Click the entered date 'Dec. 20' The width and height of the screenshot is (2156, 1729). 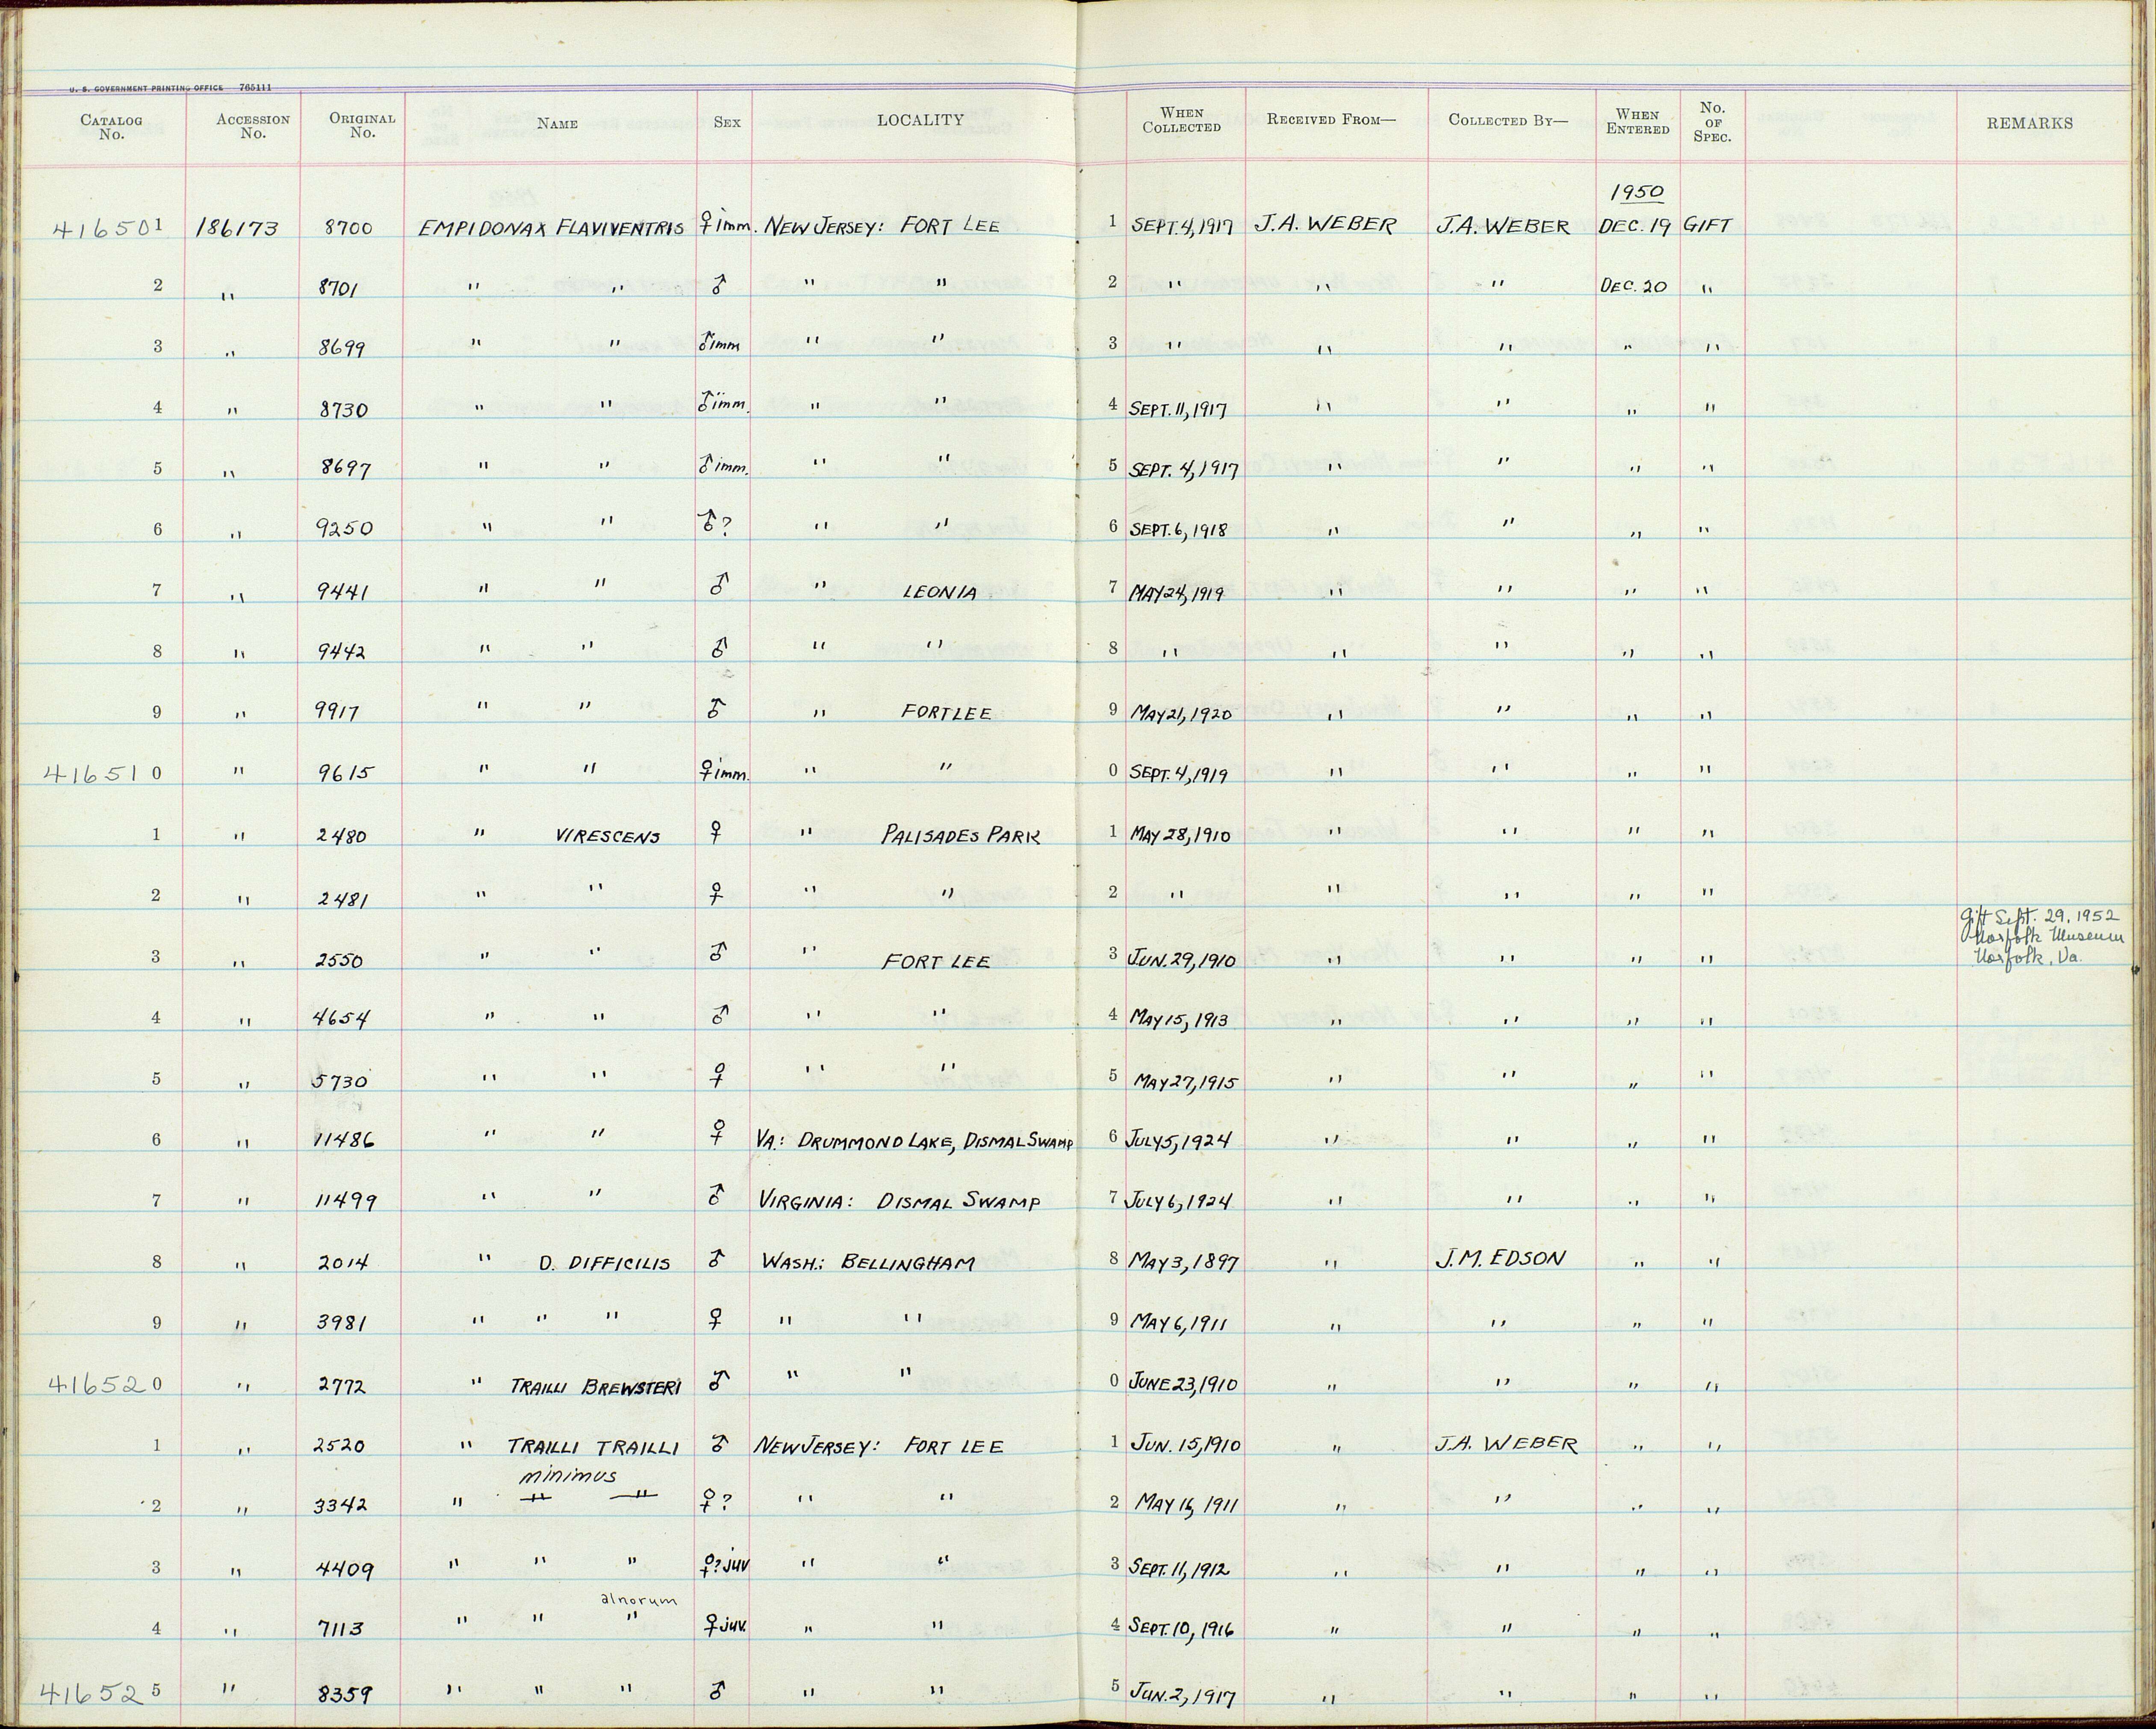1633,285
